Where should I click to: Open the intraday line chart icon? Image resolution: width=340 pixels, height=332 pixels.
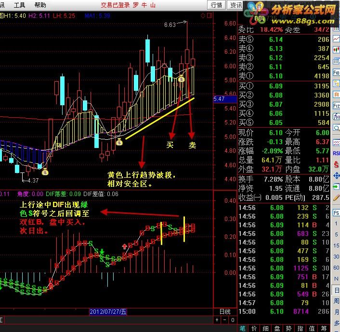pyautogui.click(x=336, y=39)
